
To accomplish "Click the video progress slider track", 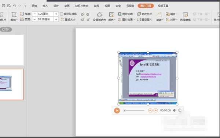I will click(x=134, y=110).
